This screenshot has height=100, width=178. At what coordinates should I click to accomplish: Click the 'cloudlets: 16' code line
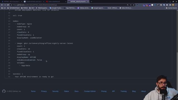click(x=23, y=49)
